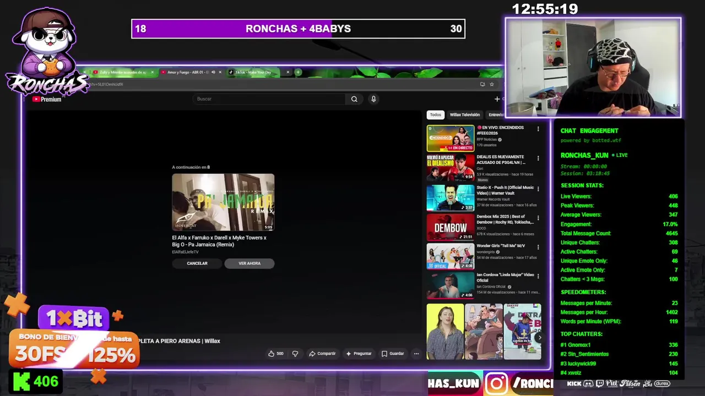Viewport: 705px width, 396px height.
Task: Close the TikTok - Make Your Day tab
Action: click(288, 72)
